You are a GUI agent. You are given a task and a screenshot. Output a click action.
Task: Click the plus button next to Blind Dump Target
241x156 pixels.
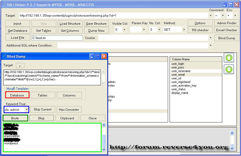coord(20,66)
